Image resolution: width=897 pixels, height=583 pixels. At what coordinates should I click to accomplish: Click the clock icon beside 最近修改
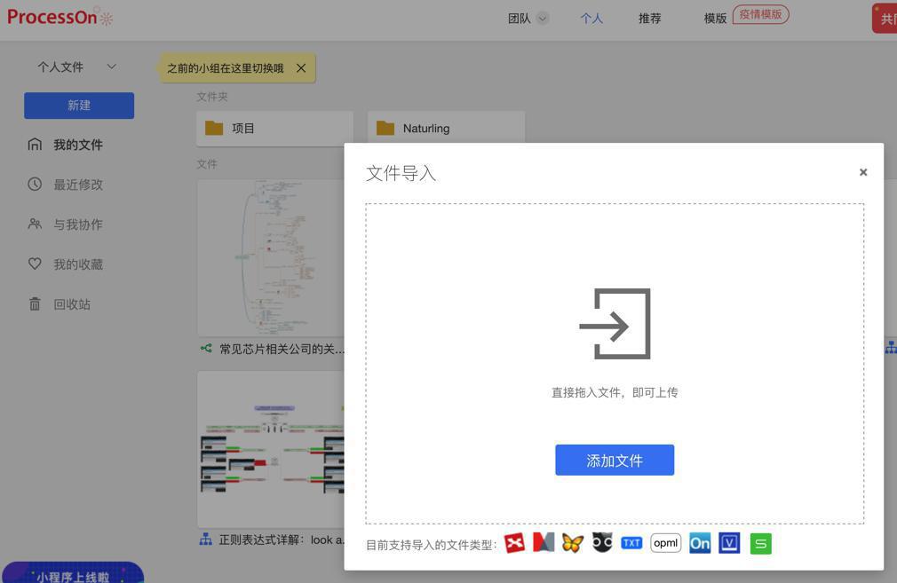point(35,184)
